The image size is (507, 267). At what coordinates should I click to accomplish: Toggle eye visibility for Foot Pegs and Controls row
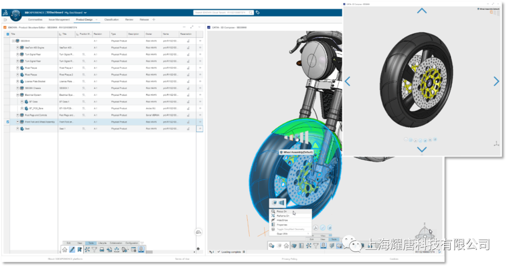coord(200,115)
